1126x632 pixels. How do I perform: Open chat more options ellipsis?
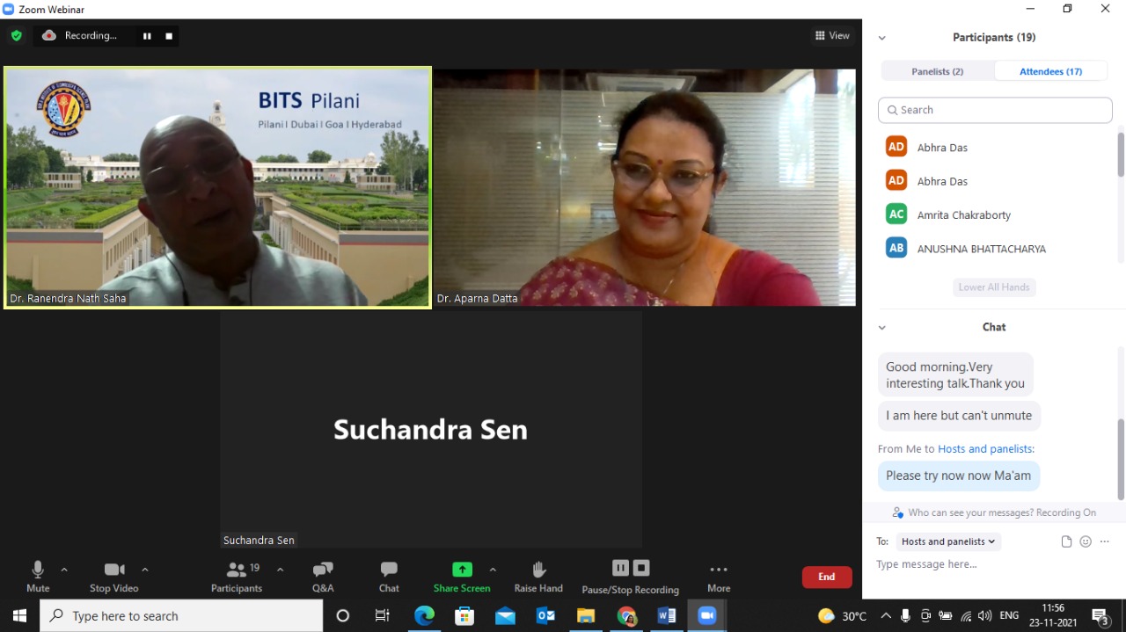click(x=1105, y=541)
